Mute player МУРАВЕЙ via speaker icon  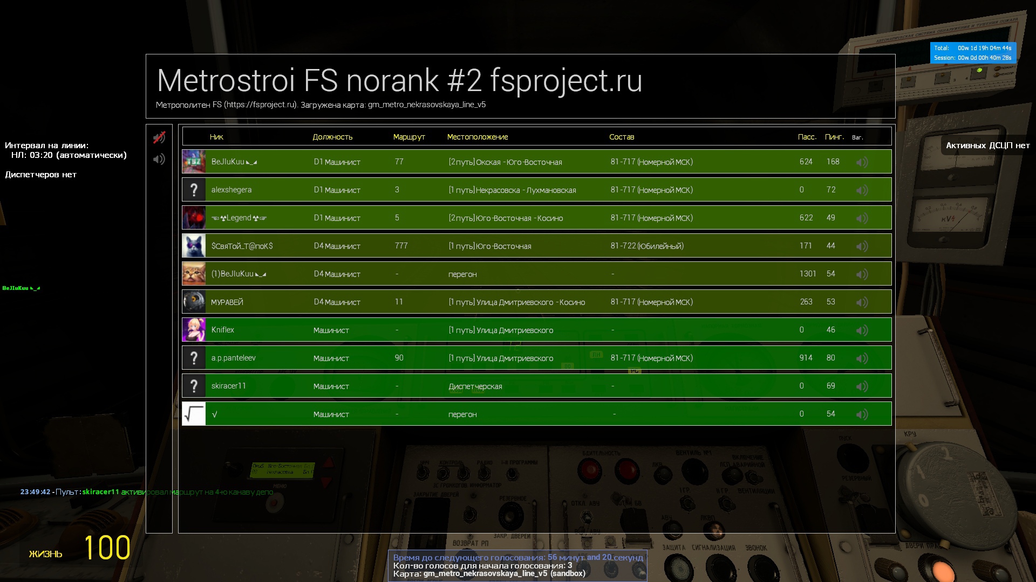[x=862, y=302]
